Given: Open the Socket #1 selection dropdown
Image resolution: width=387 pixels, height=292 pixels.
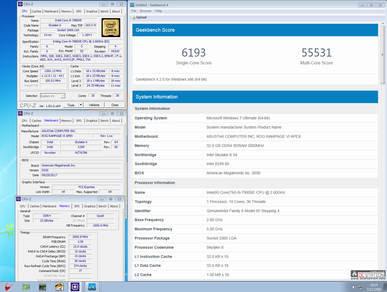Looking at the screenshot, I should pos(53,96).
